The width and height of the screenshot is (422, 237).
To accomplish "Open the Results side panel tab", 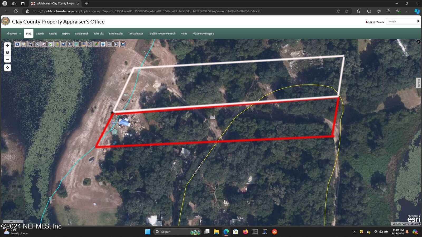I will click(x=419, y=83).
